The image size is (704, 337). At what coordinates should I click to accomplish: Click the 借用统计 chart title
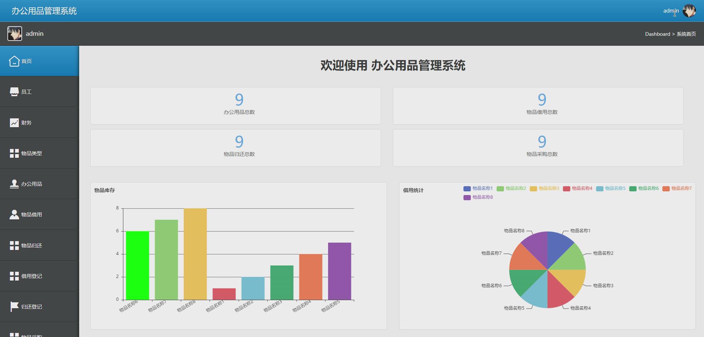pyautogui.click(x=413, y=190)
